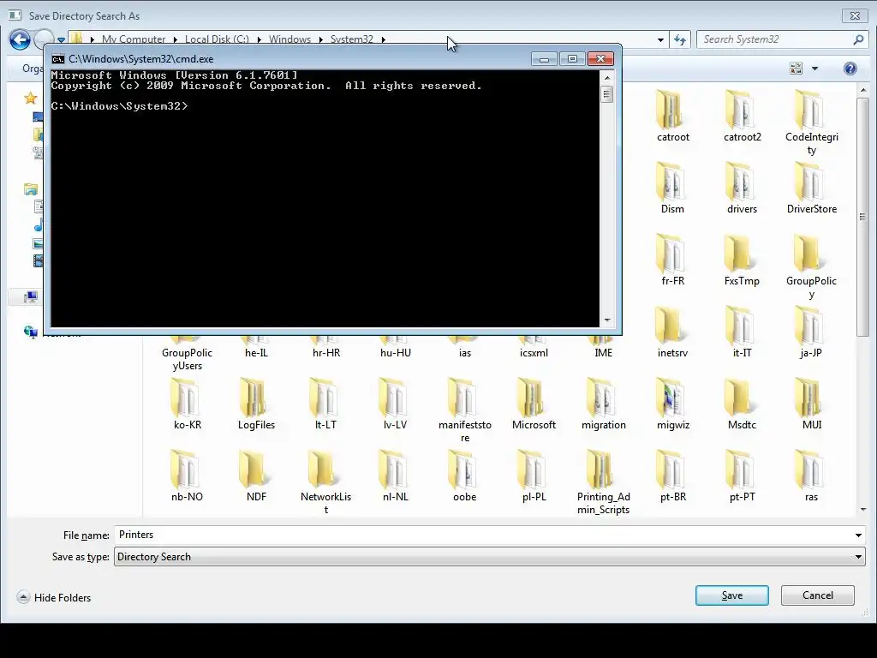Open the File name dropdown arrow

point(858,535)
